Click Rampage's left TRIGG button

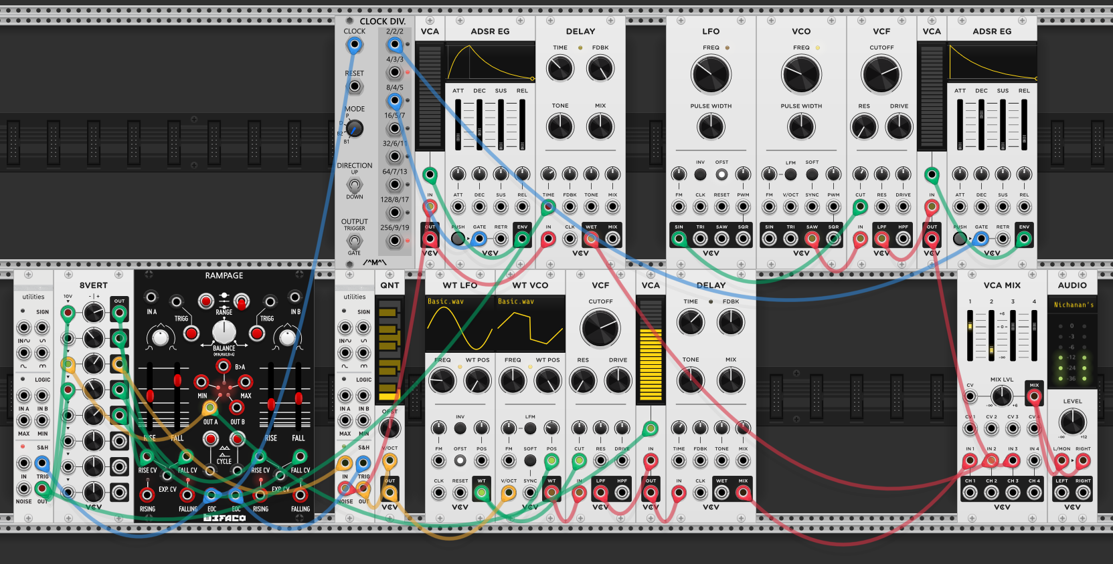click(x=191, y=333)
